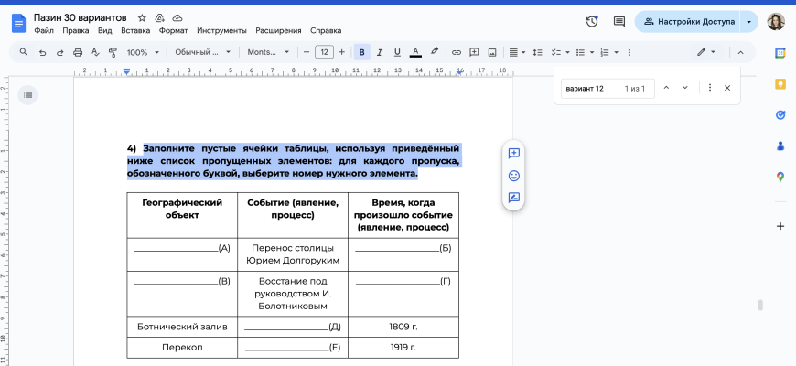Expand the paragraph style Обычный dropdown
Viewport: 796px width, 366px height.
[202, 52]
